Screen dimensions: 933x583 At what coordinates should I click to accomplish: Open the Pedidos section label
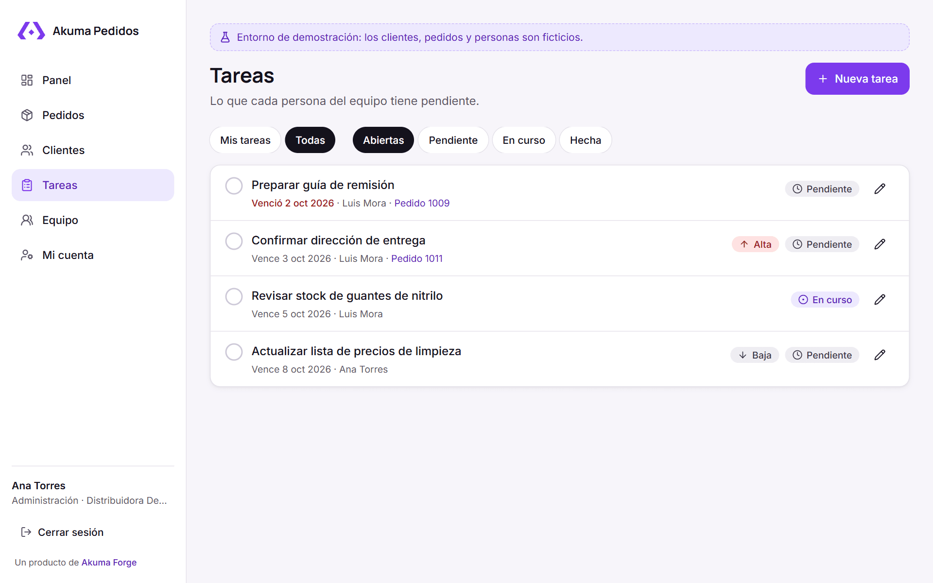click(63, 115)
